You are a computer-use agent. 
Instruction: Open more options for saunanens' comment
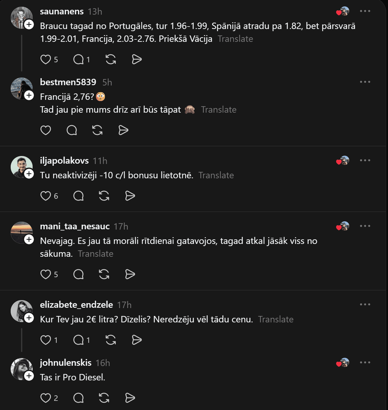[365, 11]
